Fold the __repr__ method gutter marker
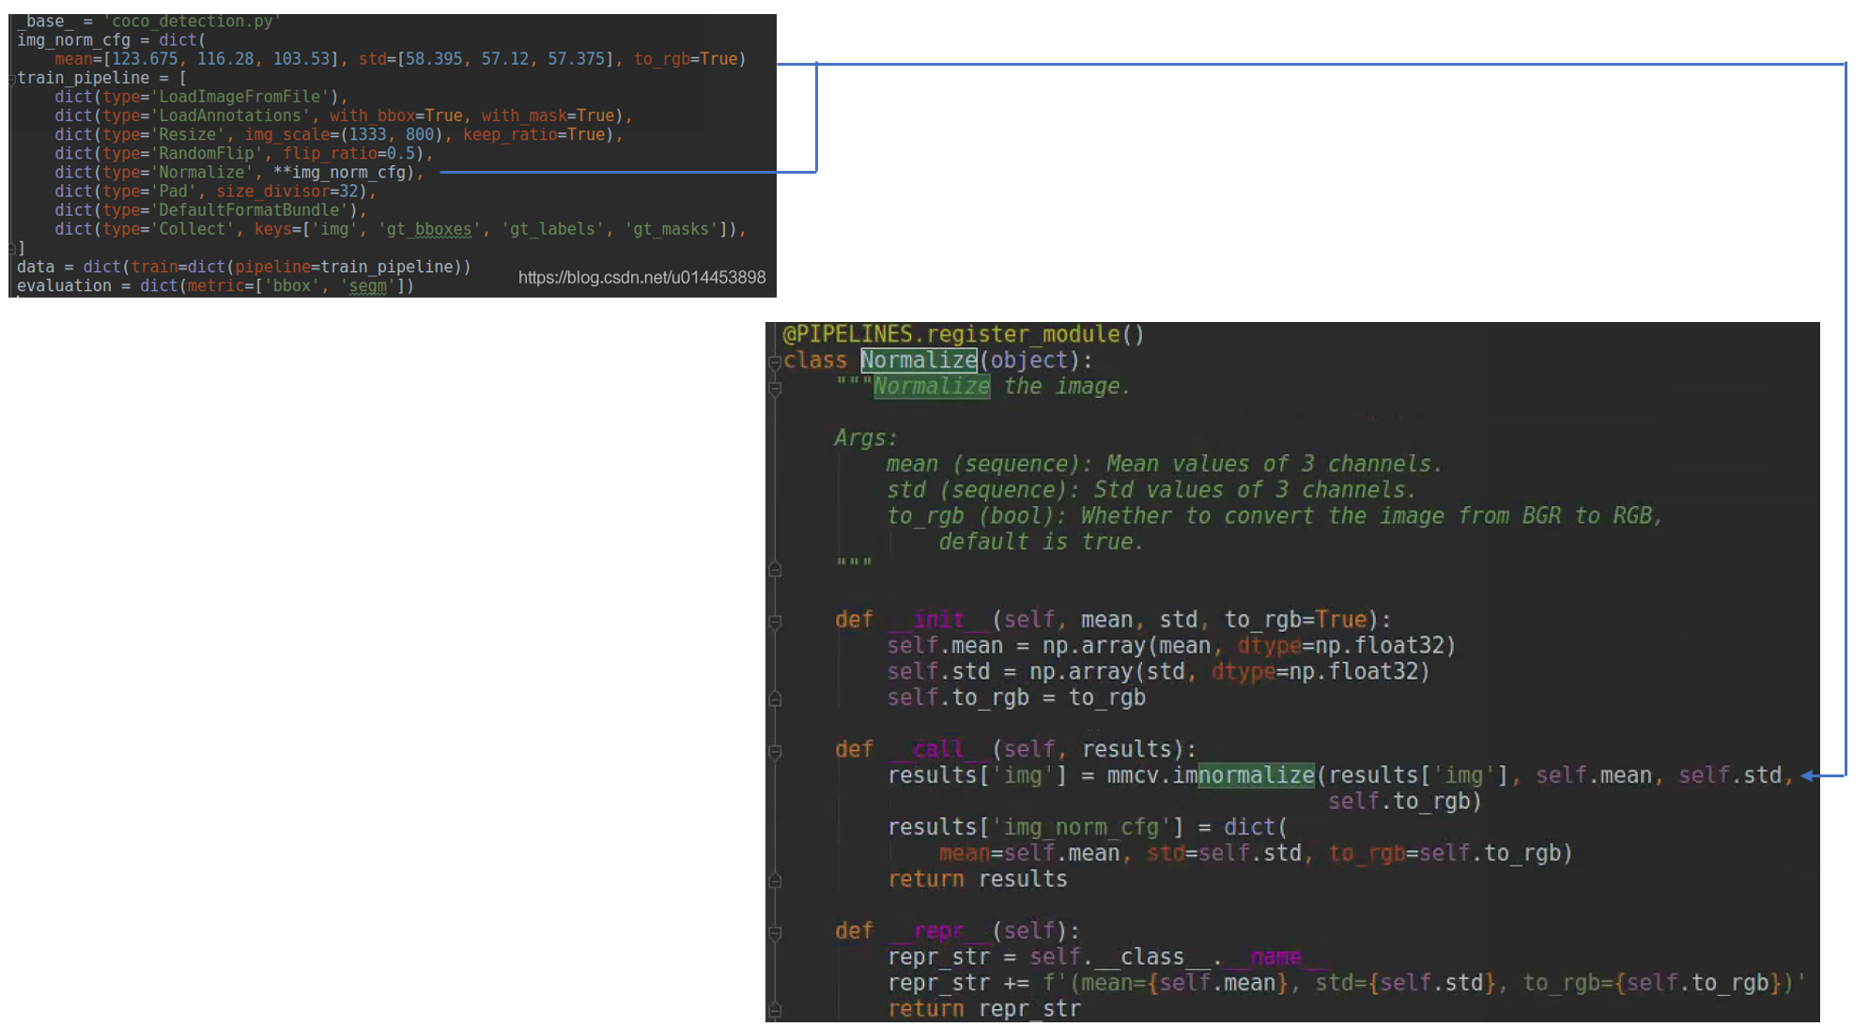1869x1027 pixels. coord(775,932)
